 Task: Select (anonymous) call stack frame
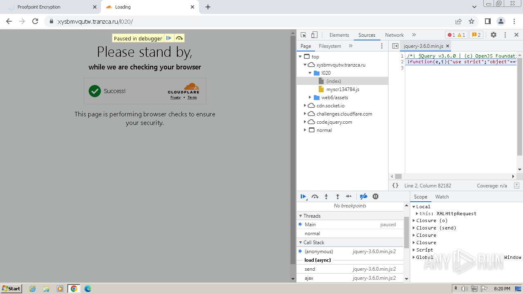tap(350, 252)
